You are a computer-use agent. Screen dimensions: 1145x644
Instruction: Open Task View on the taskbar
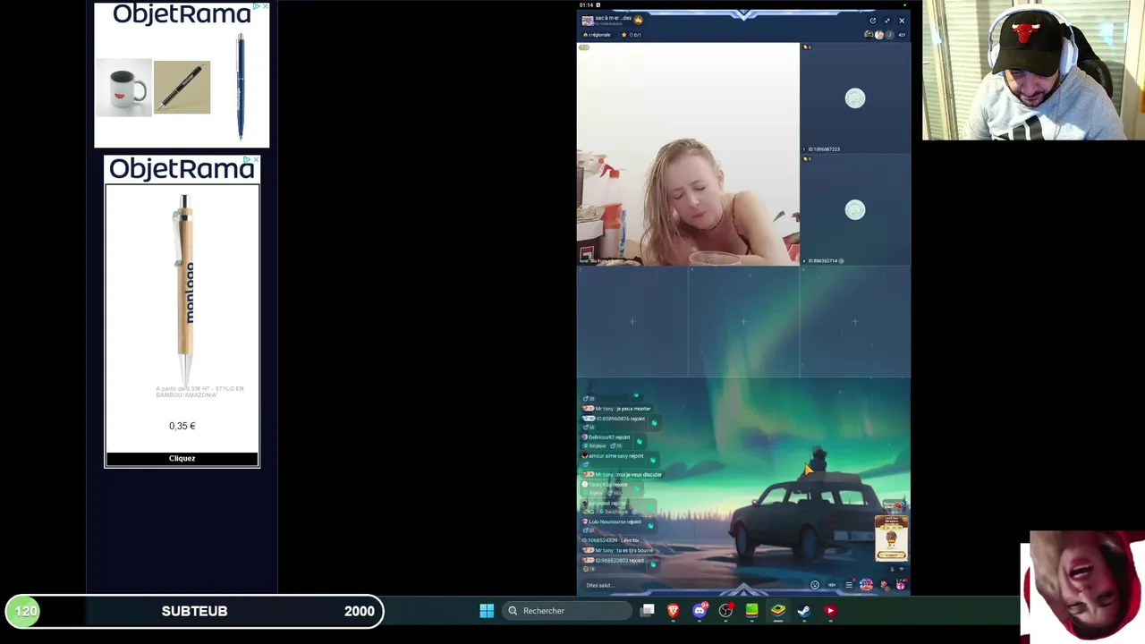[x=648, y=611]
